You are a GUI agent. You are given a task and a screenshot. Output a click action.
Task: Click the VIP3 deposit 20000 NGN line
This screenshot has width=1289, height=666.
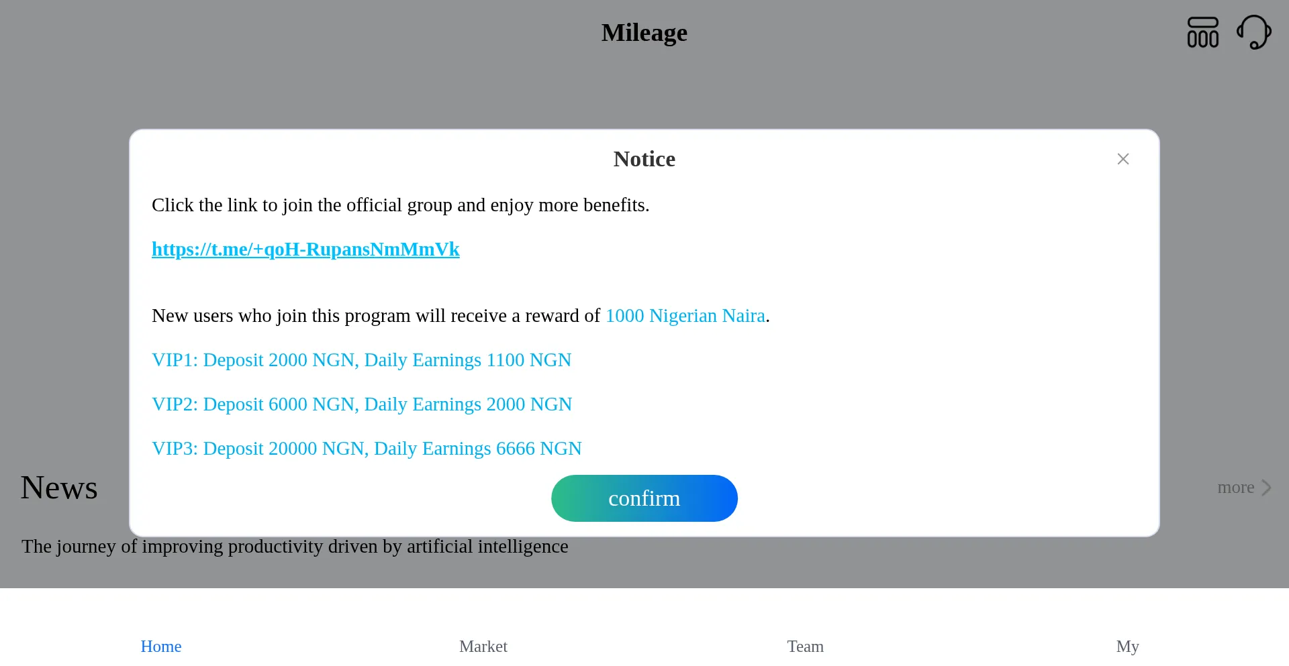point(367,449)
